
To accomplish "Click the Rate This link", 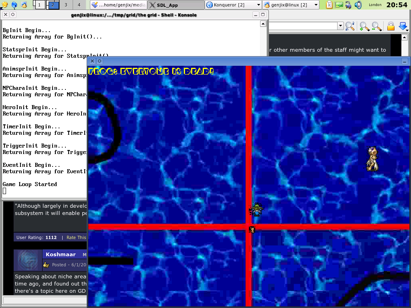I will pos(76,237).
